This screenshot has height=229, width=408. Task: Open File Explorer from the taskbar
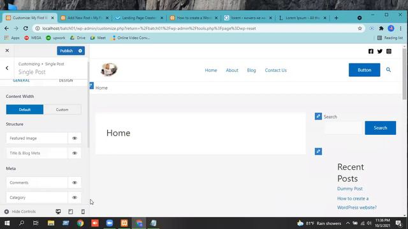[51, 223]
